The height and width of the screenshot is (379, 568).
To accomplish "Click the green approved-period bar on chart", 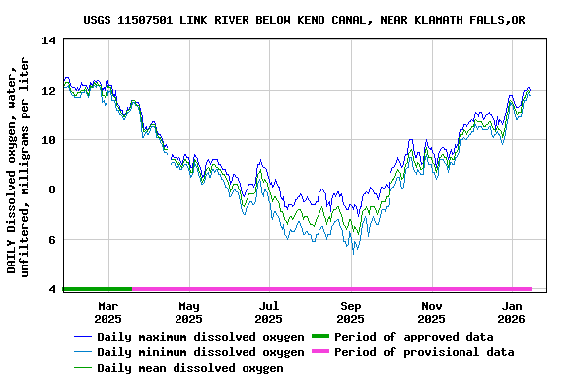I will [98, 289].
